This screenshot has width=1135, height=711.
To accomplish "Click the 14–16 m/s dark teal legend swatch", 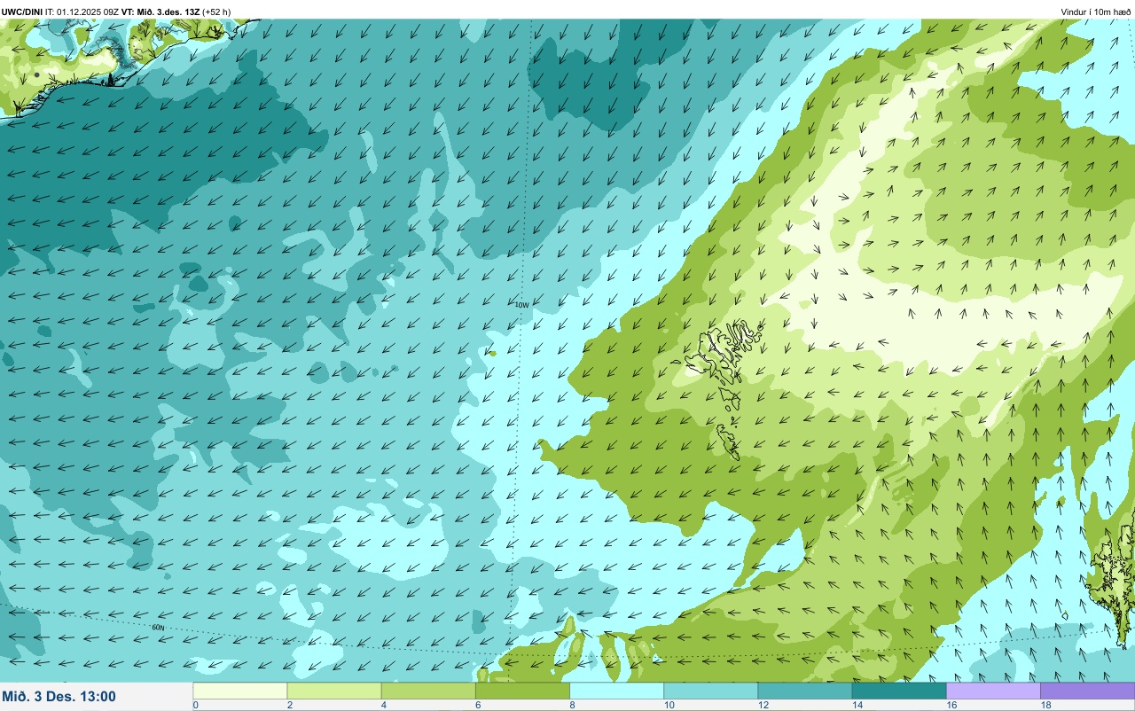I will click(x=898, y=691).
